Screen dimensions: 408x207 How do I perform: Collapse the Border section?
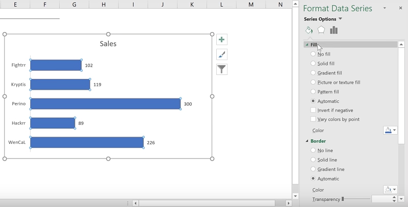(x=307, y=141)
